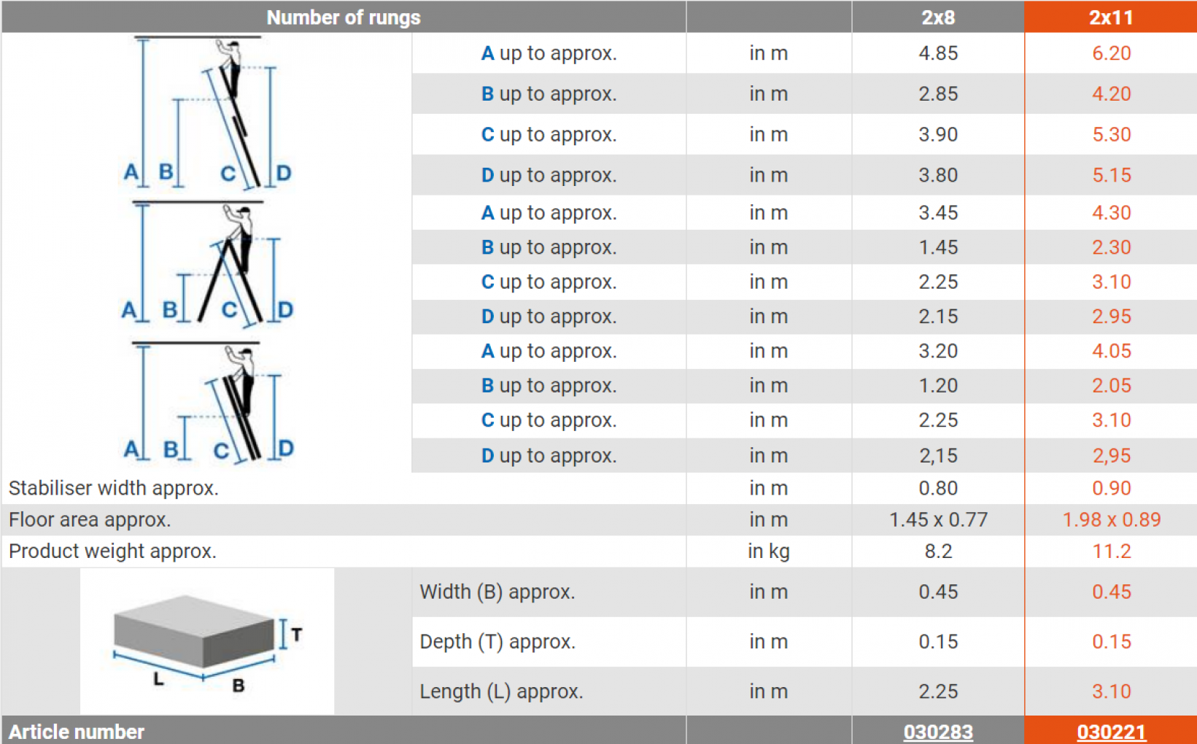Image resolution: width=1197 pixels, height=744 pixels.
Task: Click the Width (B) approx. label
Action: (497, 592)
